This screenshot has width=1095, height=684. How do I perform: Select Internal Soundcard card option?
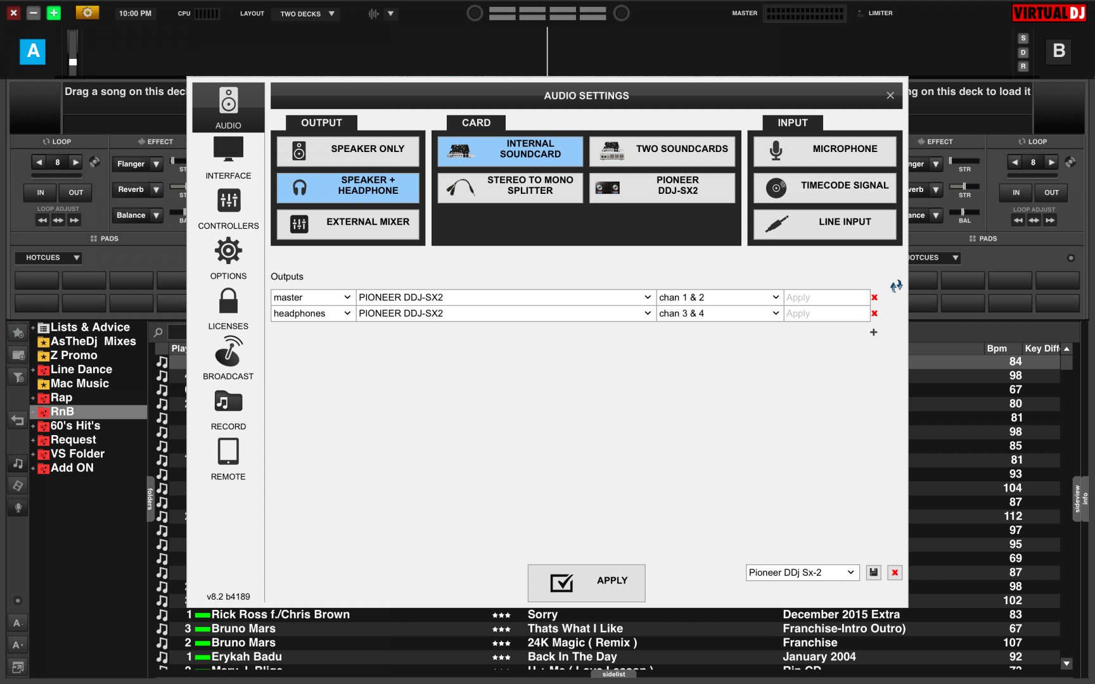tap(510, 151)
